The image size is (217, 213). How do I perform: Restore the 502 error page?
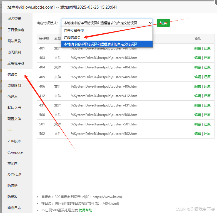click(207, 134)
